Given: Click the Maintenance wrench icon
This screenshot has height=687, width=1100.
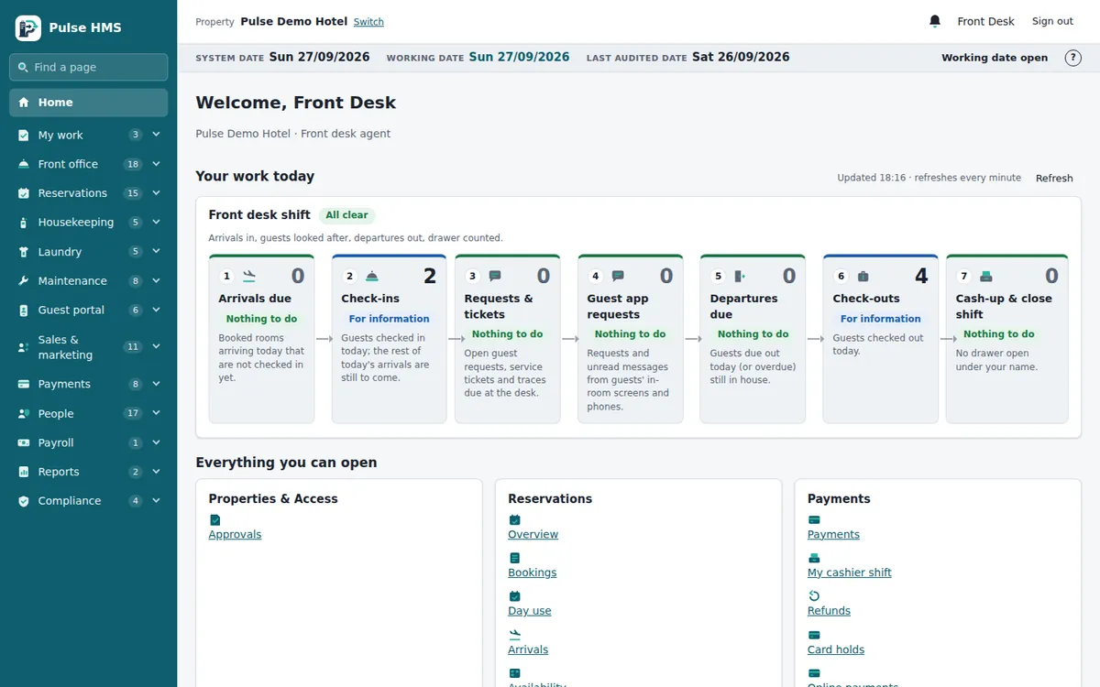Looking at the screenshot, I should click(24, 281).
